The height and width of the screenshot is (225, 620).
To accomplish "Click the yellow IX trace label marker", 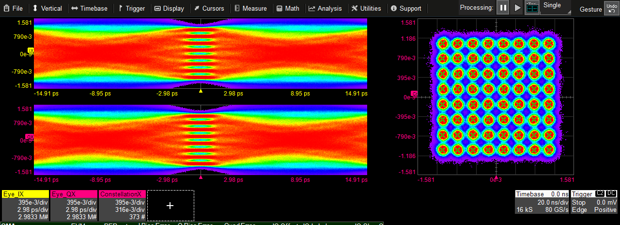I will (x=31, y=50).
